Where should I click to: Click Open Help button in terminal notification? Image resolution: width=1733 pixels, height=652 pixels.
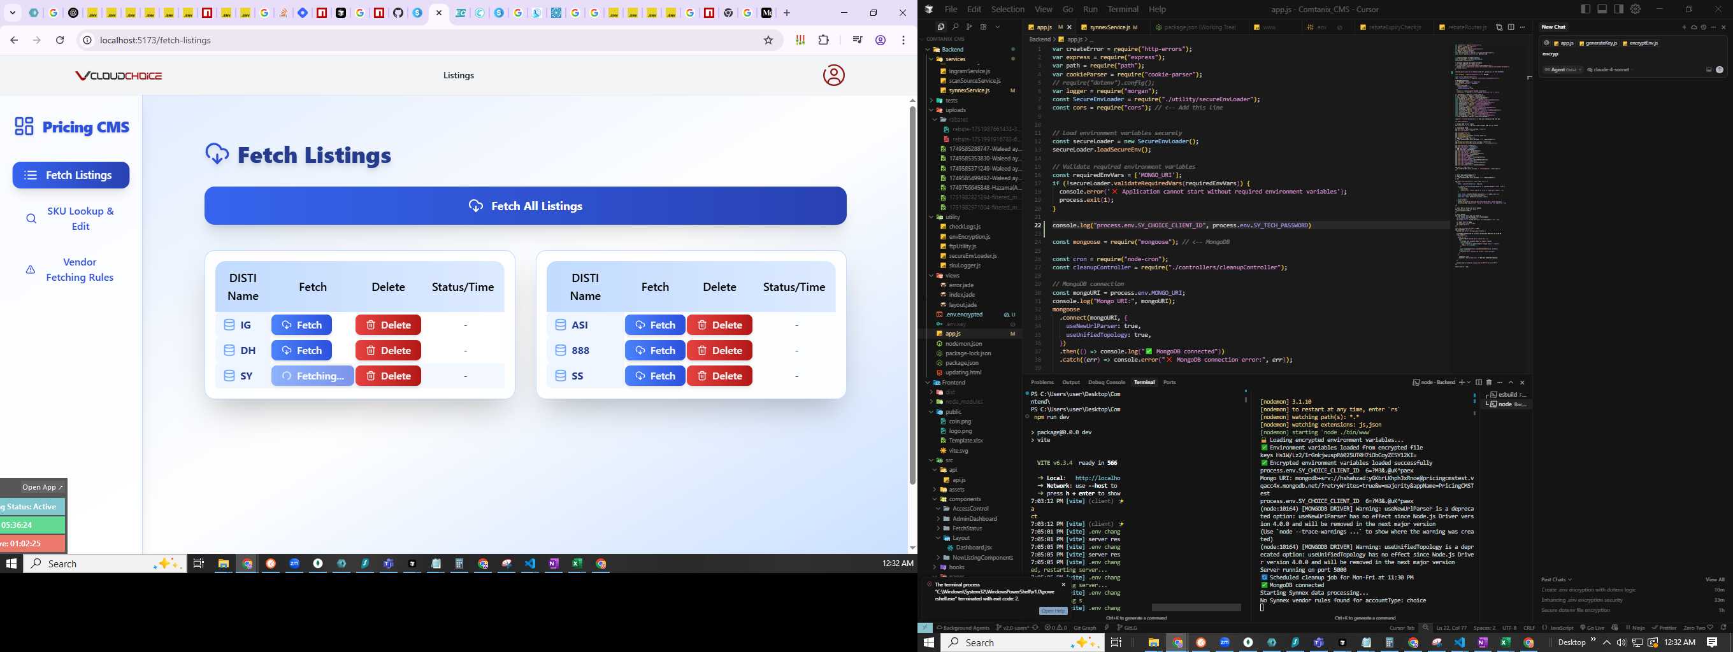[x=1053, y=611]
